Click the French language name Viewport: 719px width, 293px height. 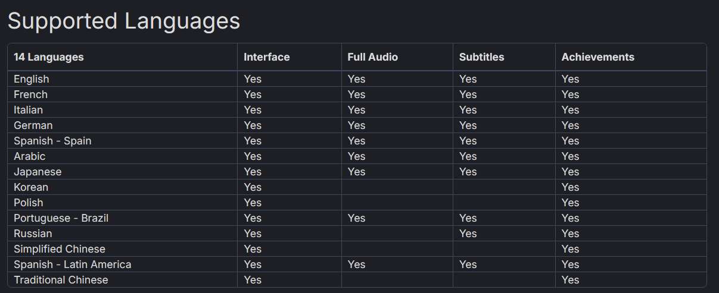(x=30, y=94)
